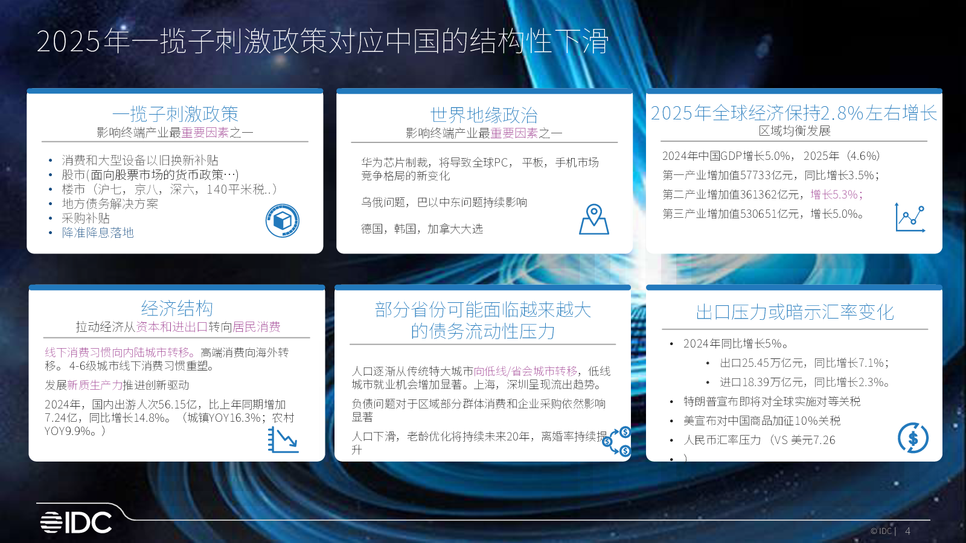Click the 3D cube package icon
Viewport: 966px width, 543px height.
coord(283,221)
